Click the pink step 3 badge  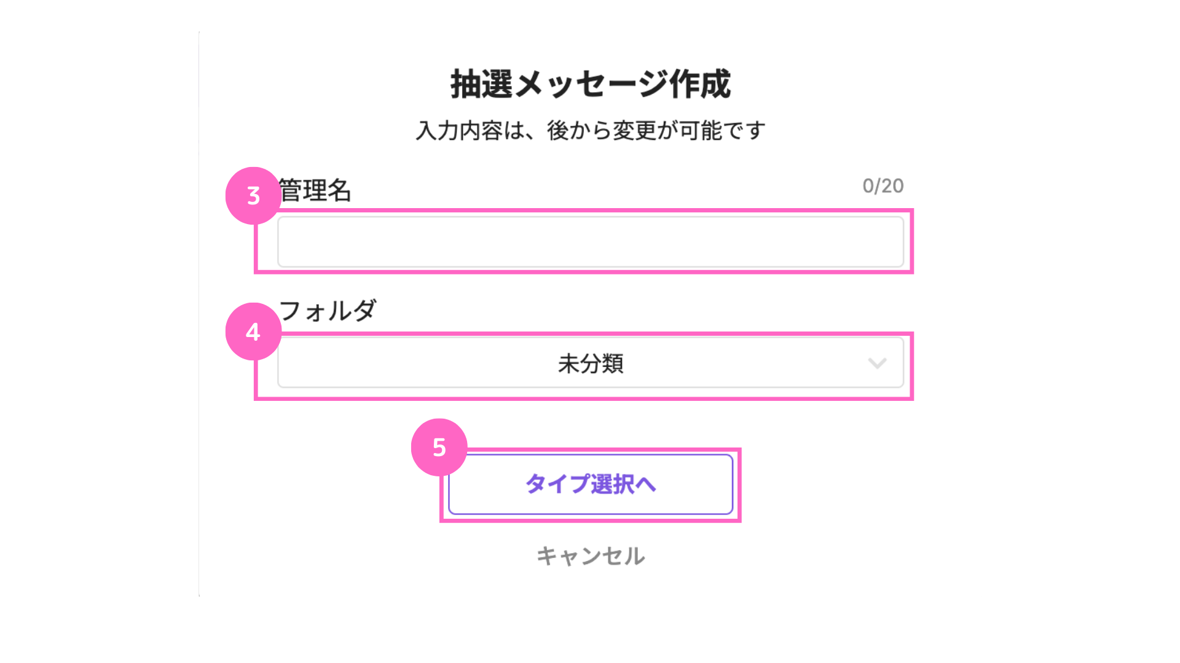coord(253,196)
